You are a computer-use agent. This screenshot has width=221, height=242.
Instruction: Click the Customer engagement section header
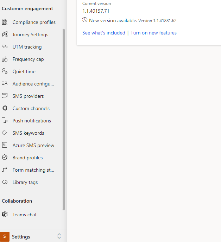[27, 9]
